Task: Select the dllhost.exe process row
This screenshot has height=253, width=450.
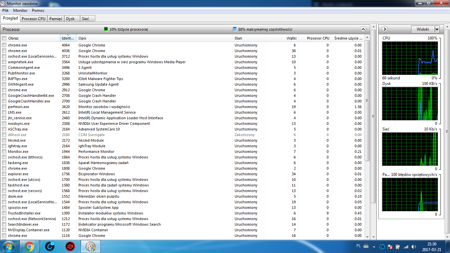Action: tap(183, 135)
